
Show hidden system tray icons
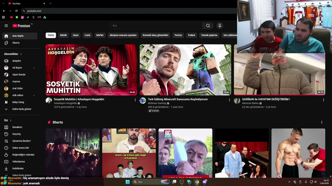tap(289, 182)
